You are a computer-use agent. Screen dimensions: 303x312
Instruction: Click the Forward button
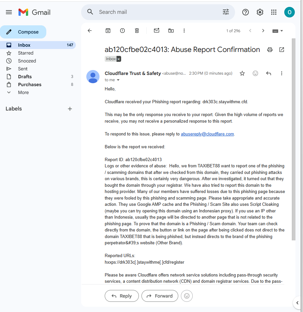160,296
